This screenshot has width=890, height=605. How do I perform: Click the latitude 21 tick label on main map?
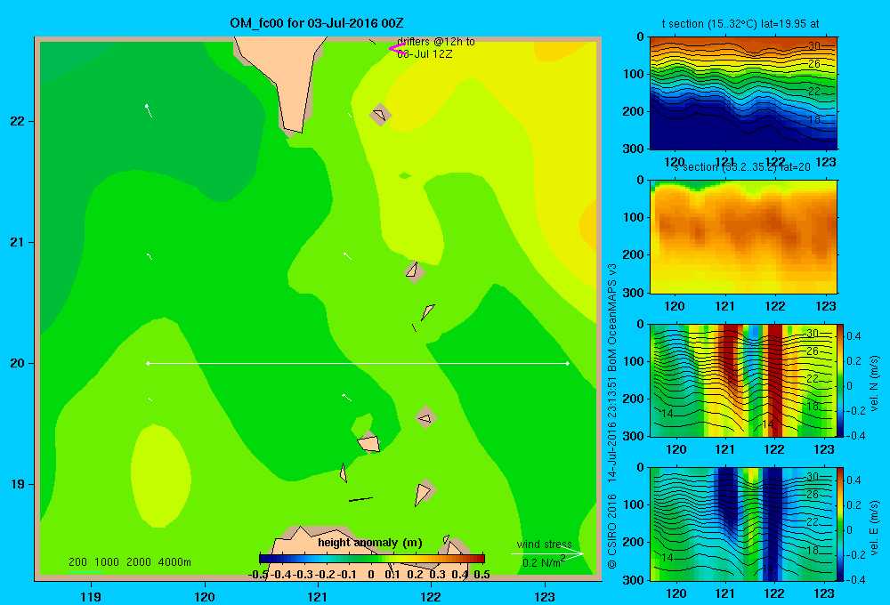[x=18, y=242]
